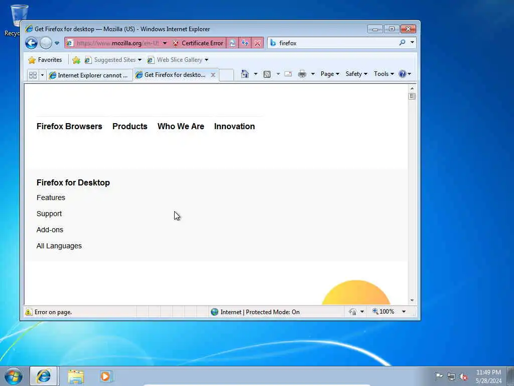Switch to Internet Explorer cannot tab
Image resolution: width=514 pixels, height=386 pixels.
point(89,75)
